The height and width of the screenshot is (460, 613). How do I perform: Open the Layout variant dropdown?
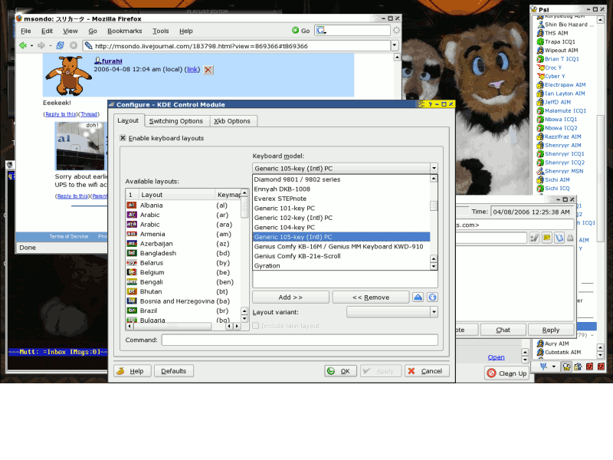pos(434,312)
